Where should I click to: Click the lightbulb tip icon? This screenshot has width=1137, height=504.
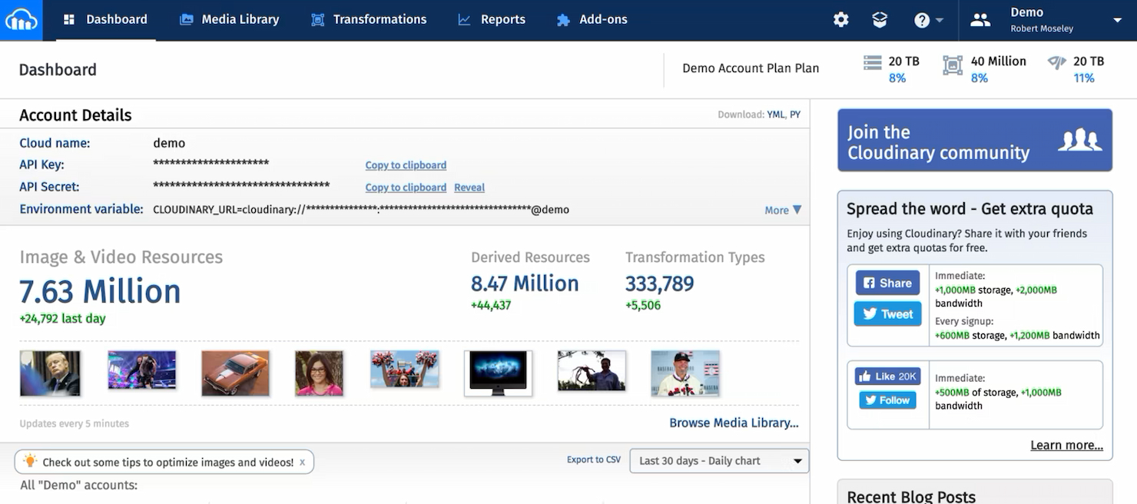[30, 461]
